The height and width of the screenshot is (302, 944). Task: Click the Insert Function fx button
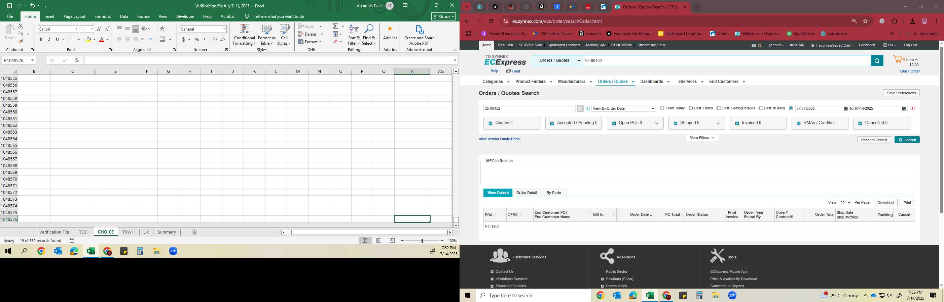[x=77, y=61]
